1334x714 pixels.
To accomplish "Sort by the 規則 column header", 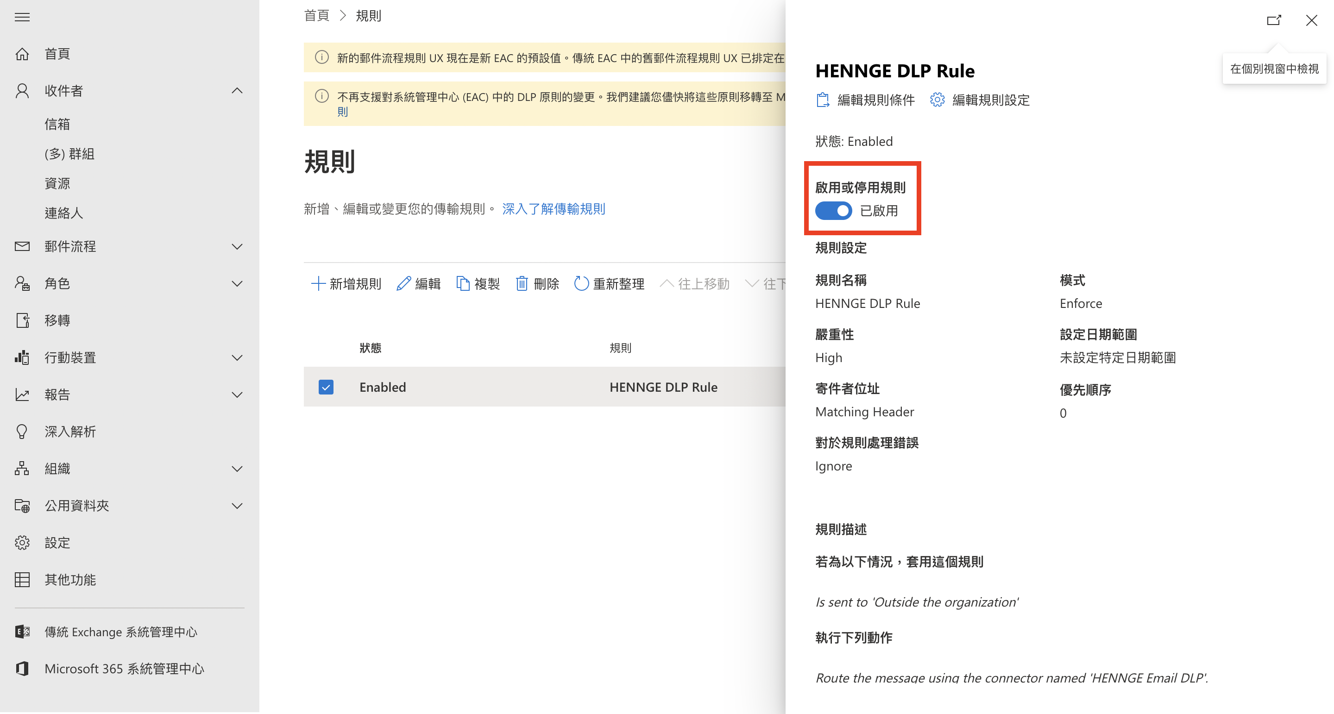I will tap(620, 348).
